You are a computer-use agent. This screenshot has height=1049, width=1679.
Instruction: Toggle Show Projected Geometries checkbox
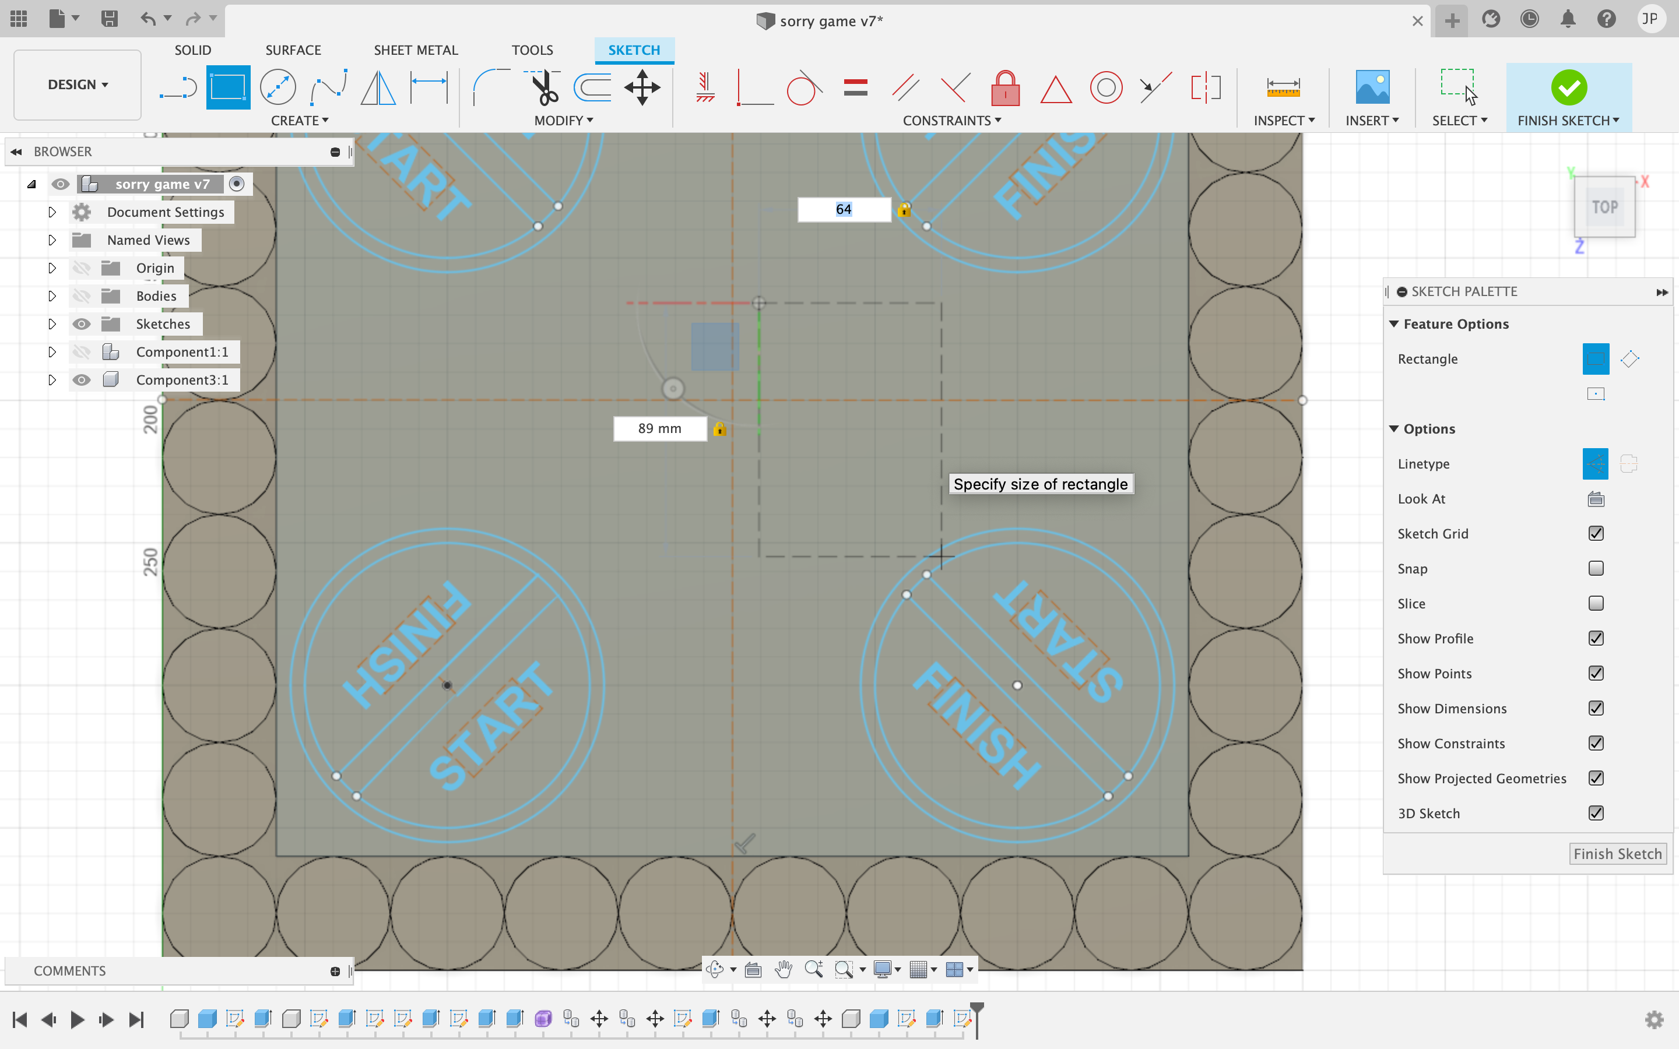pyautogui.click(x=1596, y=779)
